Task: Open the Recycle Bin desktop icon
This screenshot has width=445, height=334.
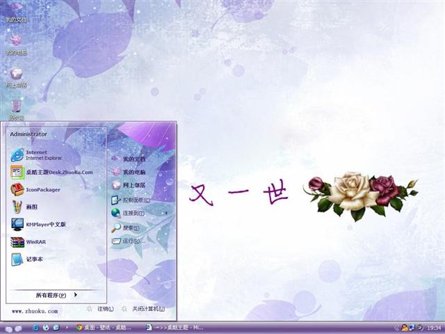Action: tap(16, 110)
